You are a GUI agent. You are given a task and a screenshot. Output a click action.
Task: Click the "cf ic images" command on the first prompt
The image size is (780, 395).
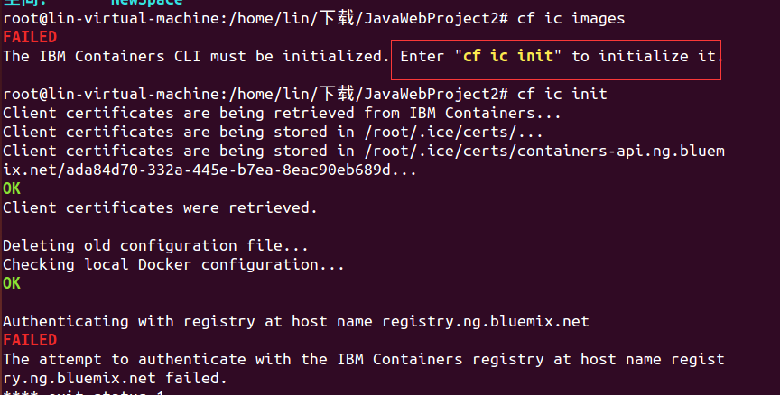[x=571, y=18]
